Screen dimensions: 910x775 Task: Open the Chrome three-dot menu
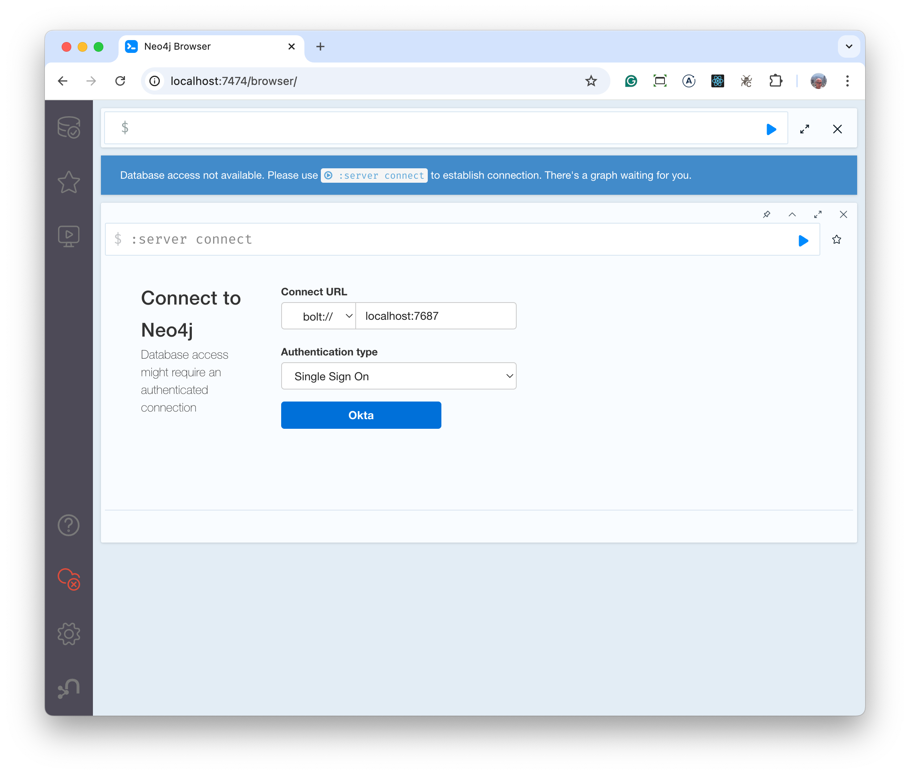(x=848, y=81)
